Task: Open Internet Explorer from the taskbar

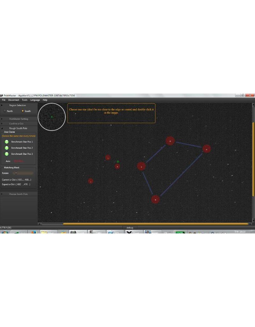Action: 111,232
